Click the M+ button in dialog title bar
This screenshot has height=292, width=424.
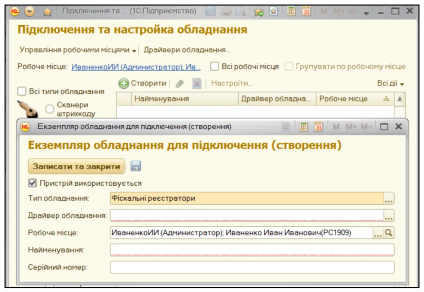click(x=351, y=126)
